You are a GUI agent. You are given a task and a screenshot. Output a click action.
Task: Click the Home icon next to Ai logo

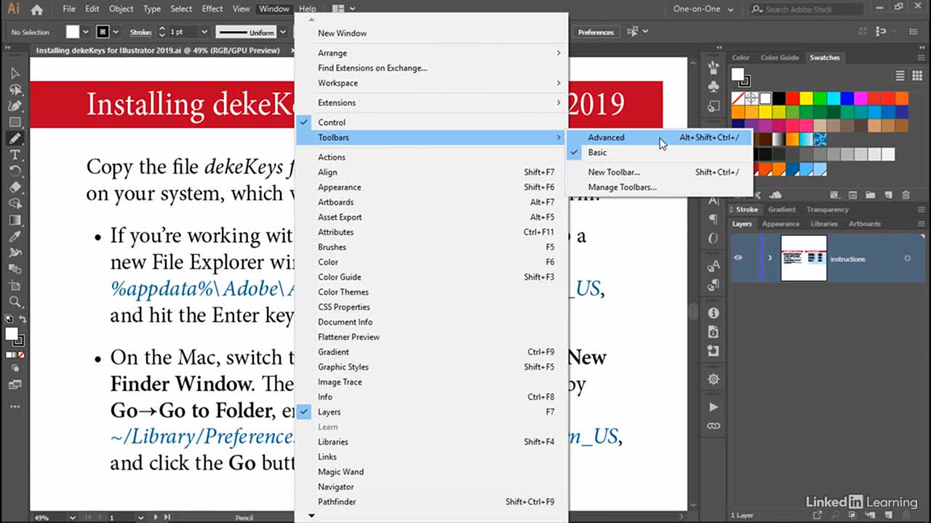[x=36, y=9]
